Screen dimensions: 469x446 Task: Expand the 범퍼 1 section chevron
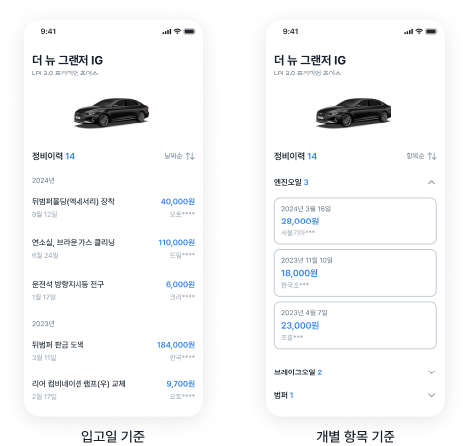coord(431,395)
